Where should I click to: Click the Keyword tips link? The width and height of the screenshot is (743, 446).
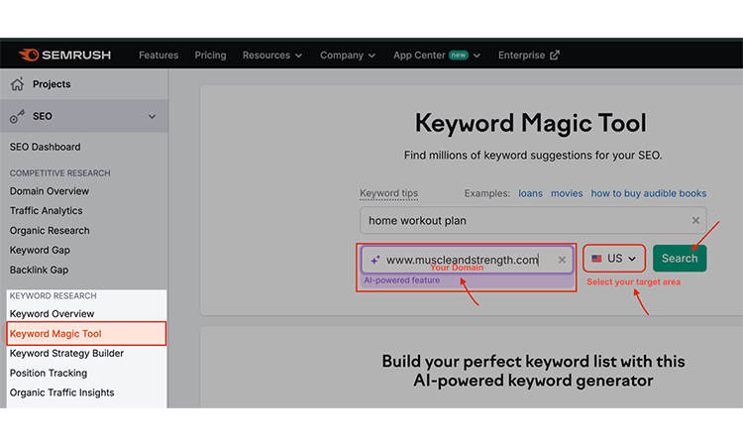pyautogui.click(x=388, y=193)
